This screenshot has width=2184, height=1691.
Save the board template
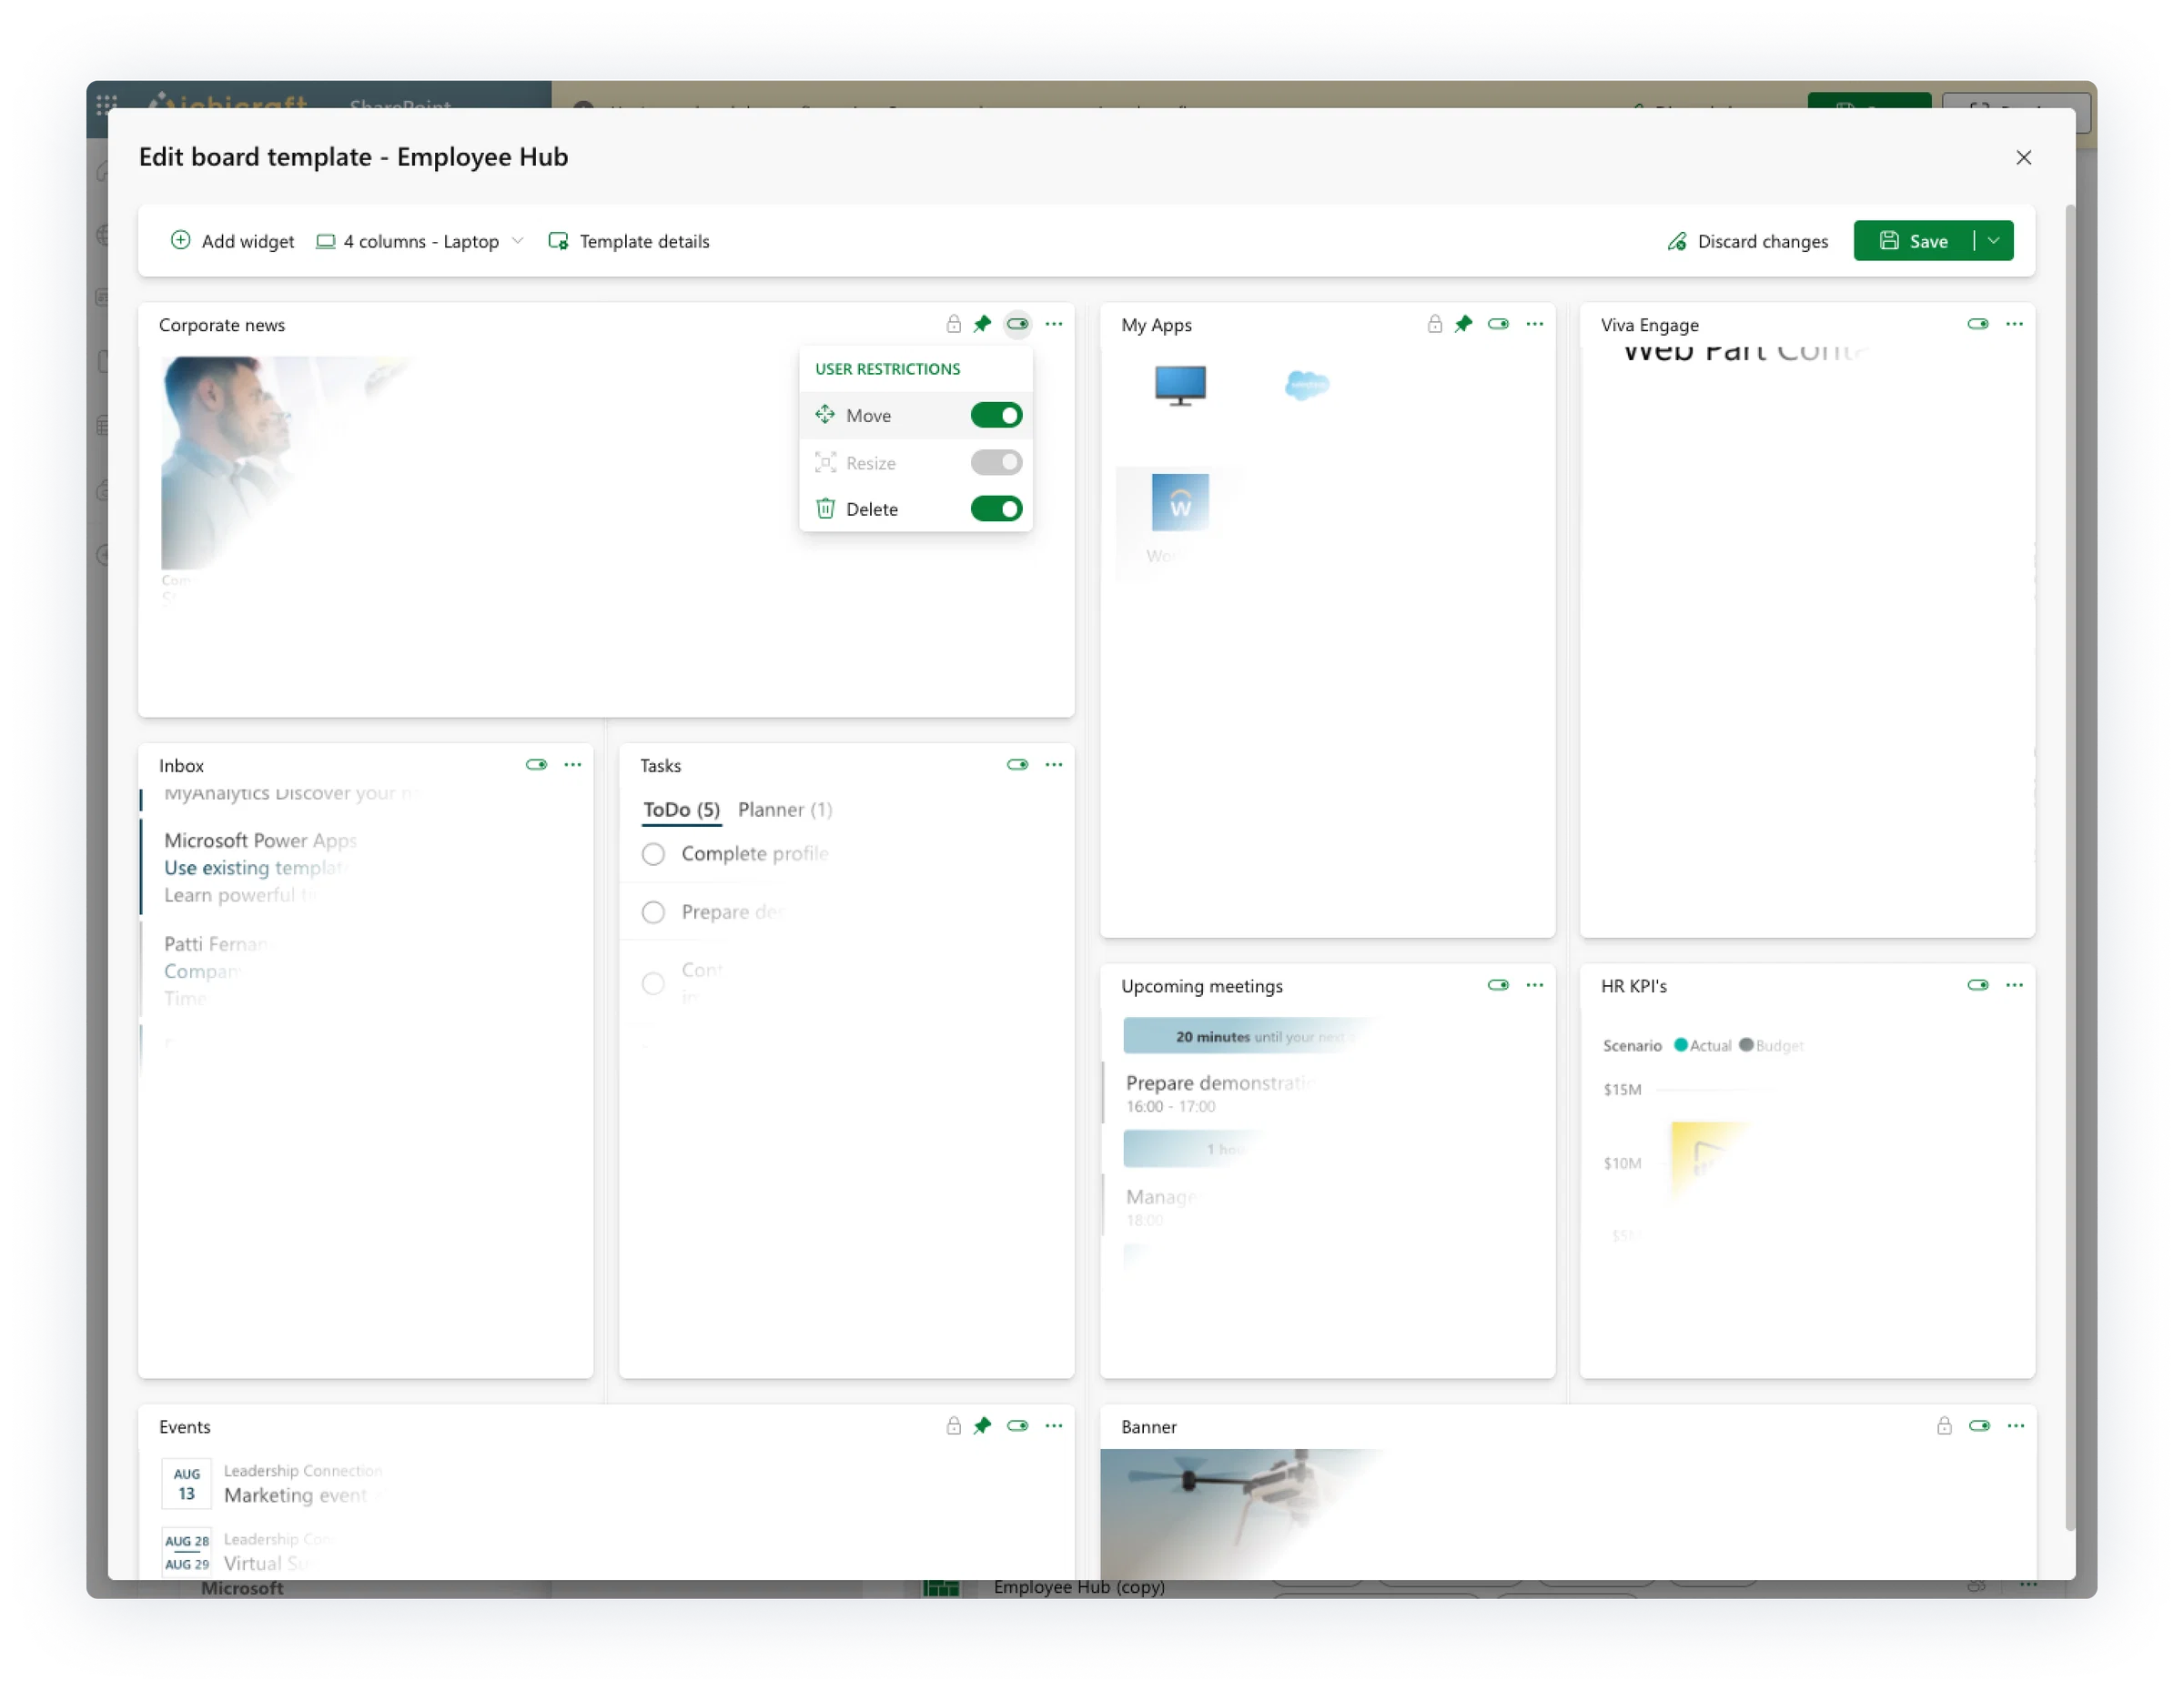click(1914, 241)
